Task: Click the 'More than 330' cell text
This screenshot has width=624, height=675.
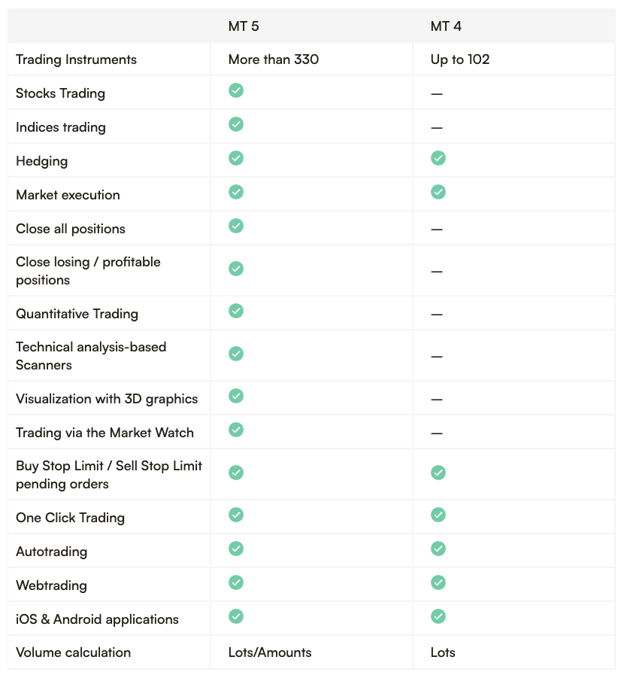Action: (x=274, y=59)
